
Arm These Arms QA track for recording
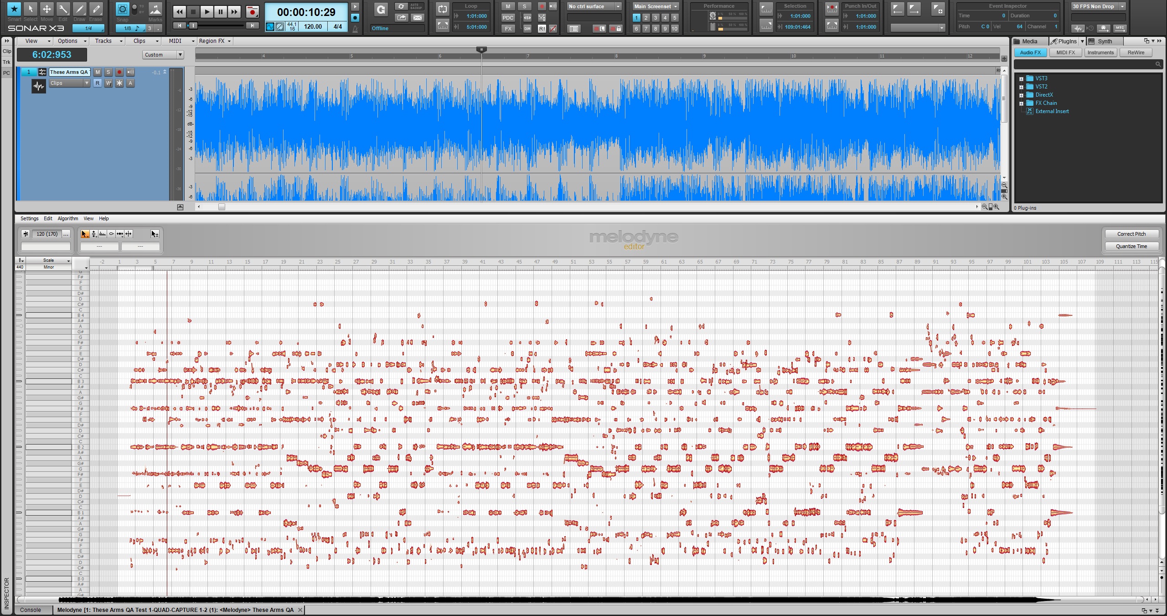(x=119, y=72)
